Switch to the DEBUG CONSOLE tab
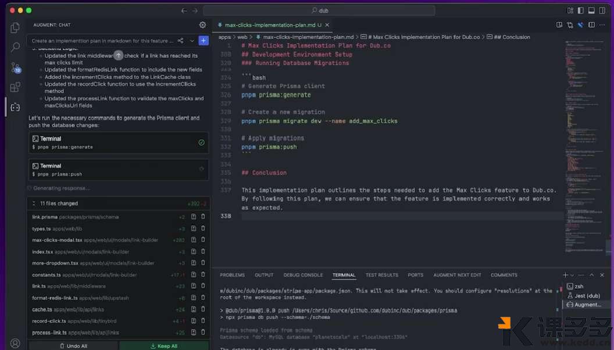 coord(303,275)
